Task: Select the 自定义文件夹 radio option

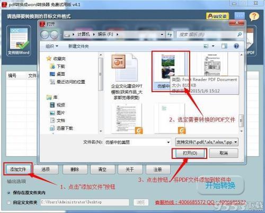Action: 8,202
